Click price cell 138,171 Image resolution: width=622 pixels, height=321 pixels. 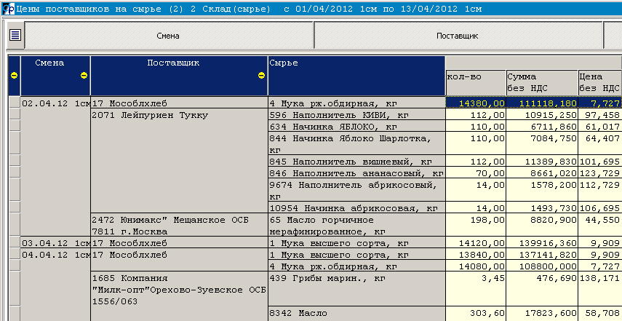(x=599, y=289)
